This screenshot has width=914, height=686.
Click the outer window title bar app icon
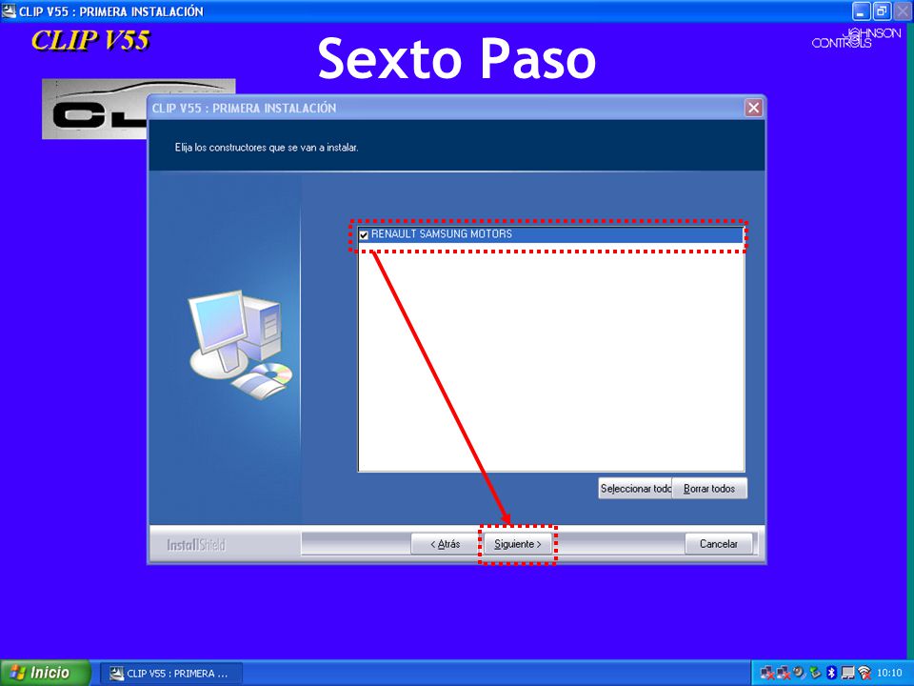[9, 11]
